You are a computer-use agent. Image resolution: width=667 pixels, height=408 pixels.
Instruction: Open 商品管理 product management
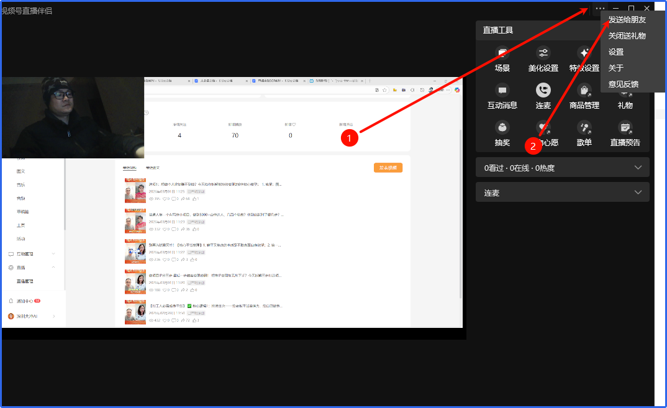point(584,96)
